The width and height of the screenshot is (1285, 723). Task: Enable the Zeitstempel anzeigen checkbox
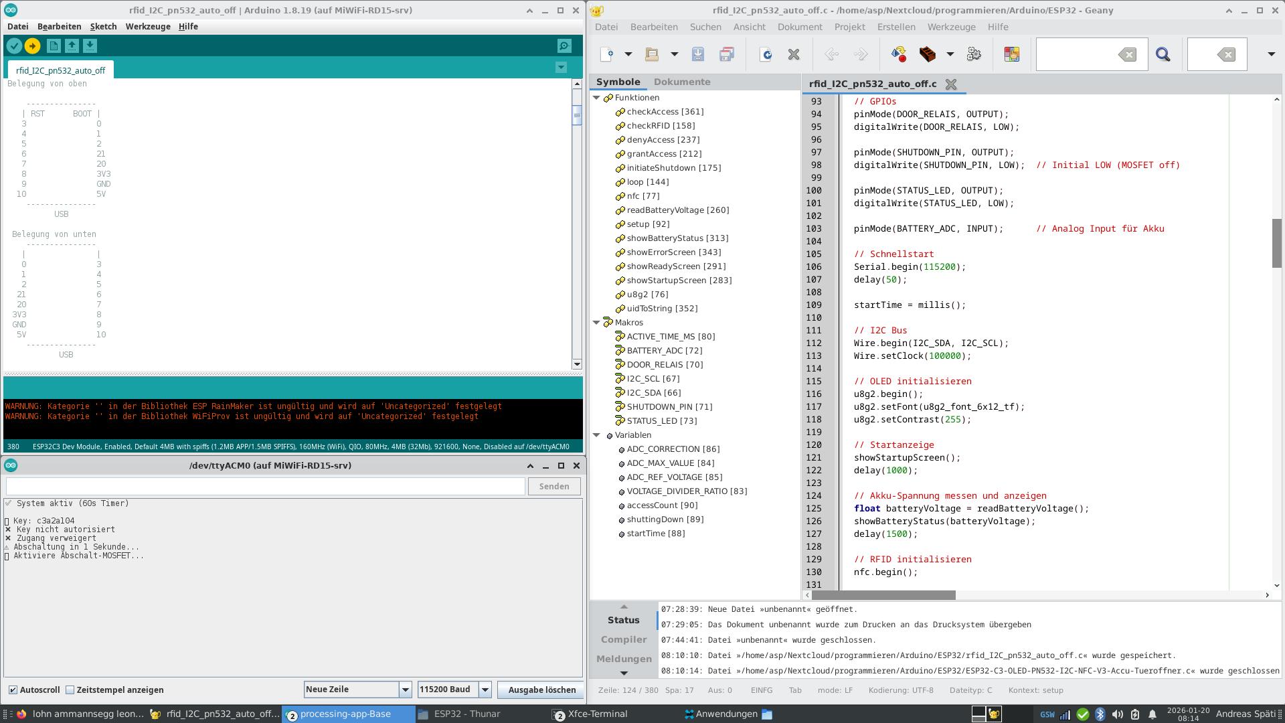tap(70, 690)
